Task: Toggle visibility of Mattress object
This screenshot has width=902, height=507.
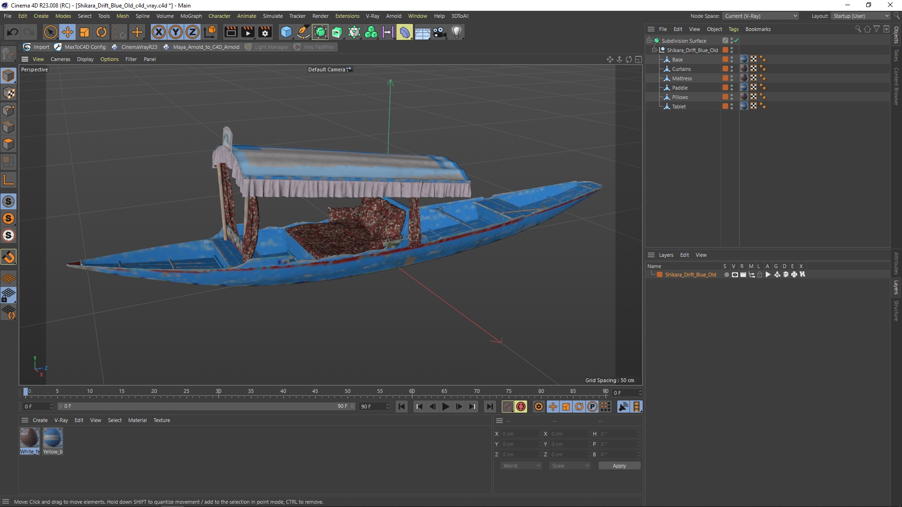Action: 733,78
